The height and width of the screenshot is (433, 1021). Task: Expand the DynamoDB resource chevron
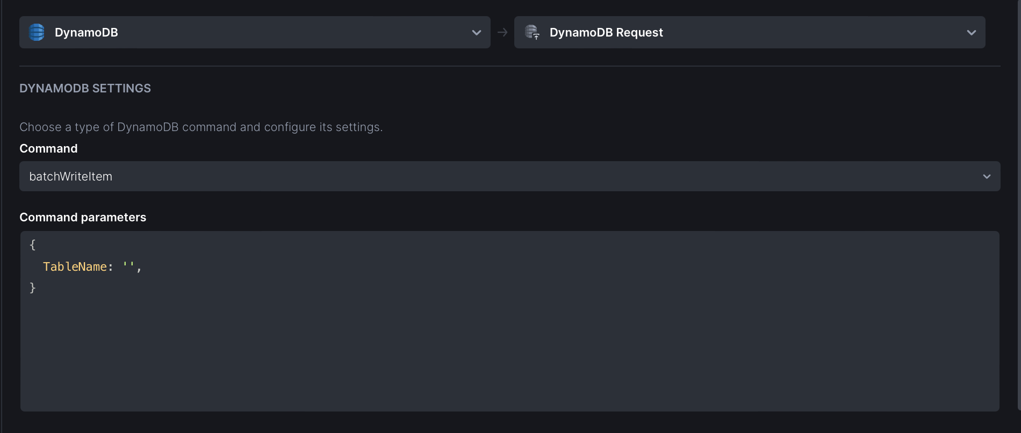[x=477, y=33]
